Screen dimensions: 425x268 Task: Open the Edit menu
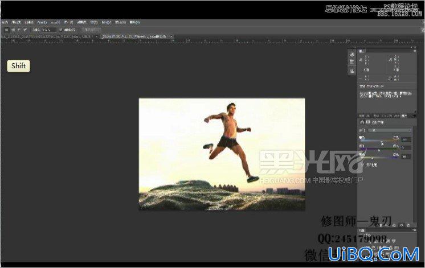[x=16, y=22]
